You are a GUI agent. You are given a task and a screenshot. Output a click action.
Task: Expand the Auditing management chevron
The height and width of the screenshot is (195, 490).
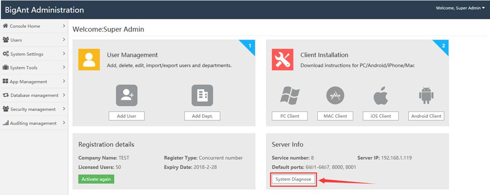click(x=64, y=123)
